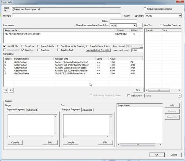This screenshot has width=185, height=161.
Task: Enable the Invisible Continue checkbox
Action: tap(161, 25)
